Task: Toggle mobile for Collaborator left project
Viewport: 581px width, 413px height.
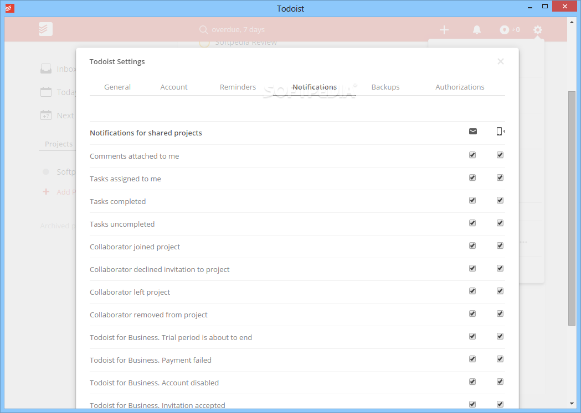Action: tap(500, 291)
